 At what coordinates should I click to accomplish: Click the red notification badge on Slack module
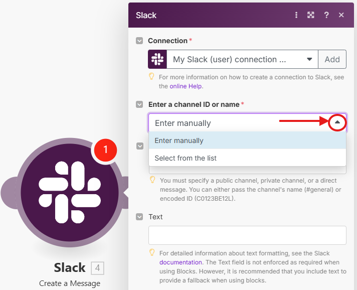click(105, 150)
